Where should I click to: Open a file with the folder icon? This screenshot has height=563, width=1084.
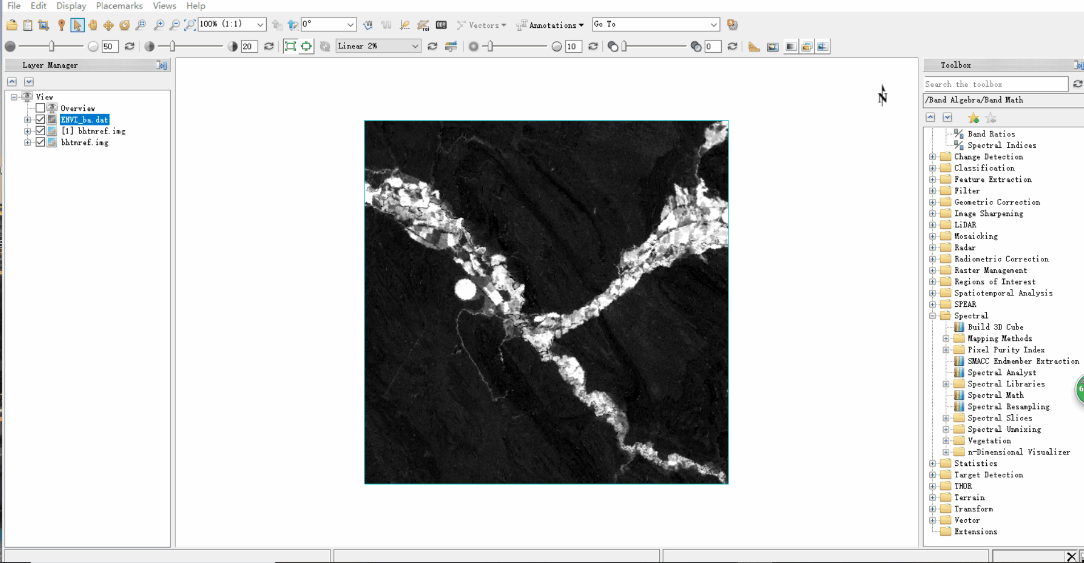point(12,25)
